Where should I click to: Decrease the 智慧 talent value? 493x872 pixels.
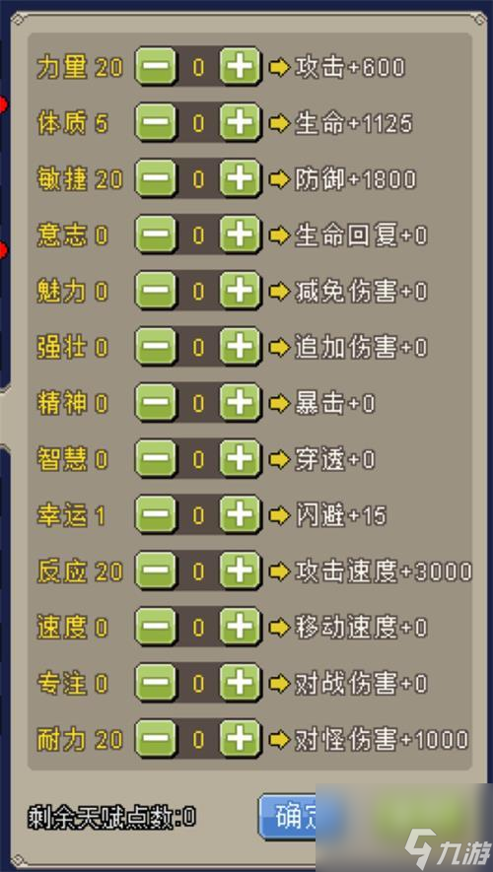[x=156, y=460]
